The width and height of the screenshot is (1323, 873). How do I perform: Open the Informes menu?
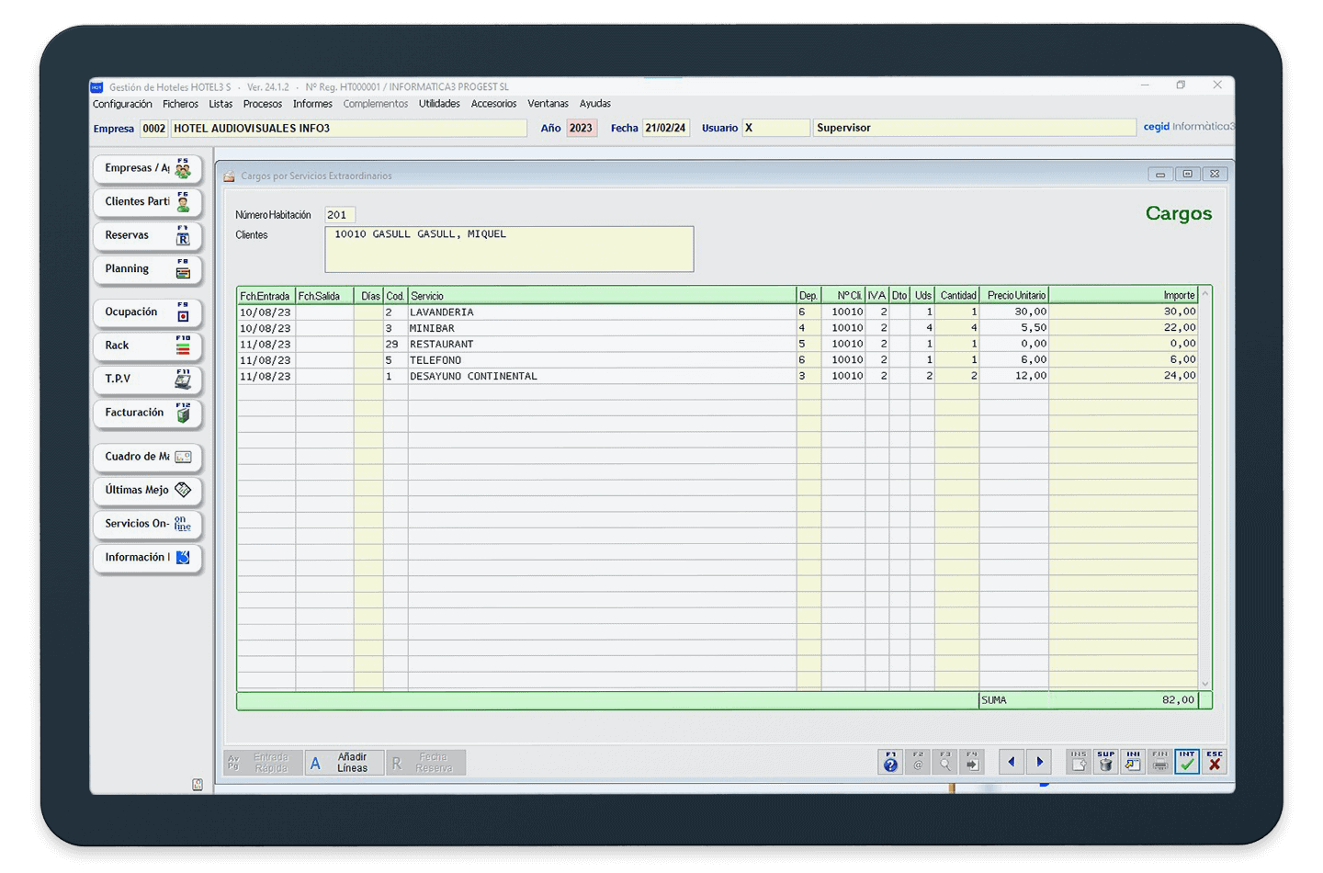(312, 104)
